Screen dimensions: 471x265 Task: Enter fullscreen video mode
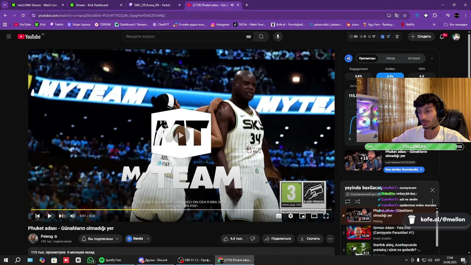(x=326, y=216)
